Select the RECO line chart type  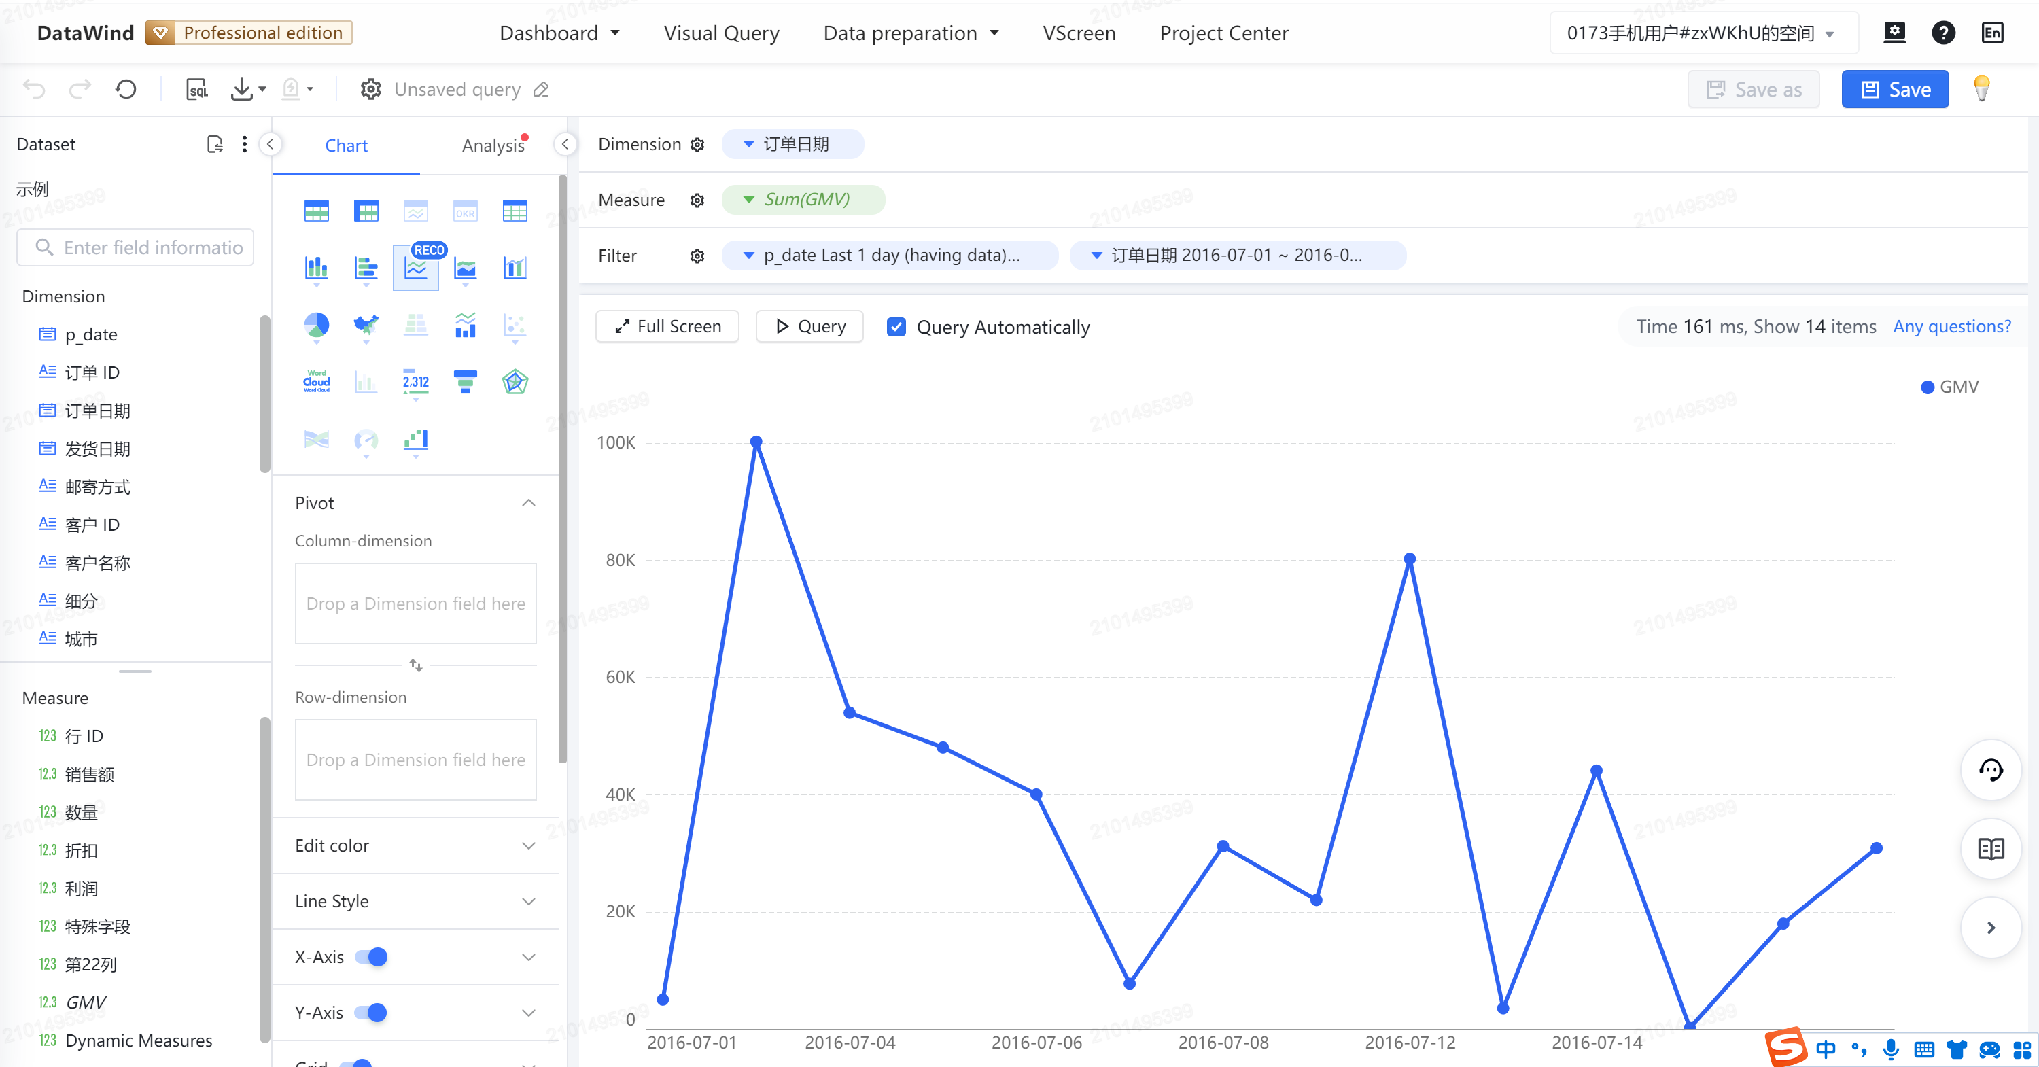coord(415,268)
